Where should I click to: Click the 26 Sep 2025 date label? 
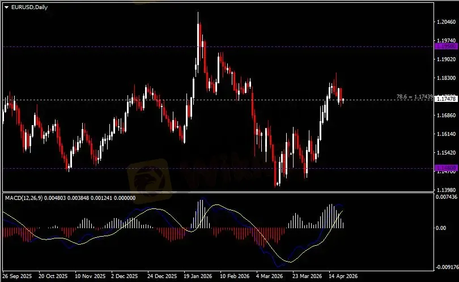17,276
